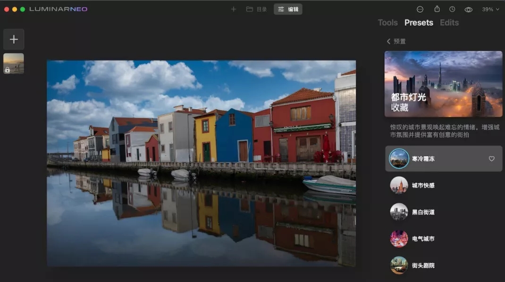Select the 黑白街道 preset thumbnail
Image resolution: width=505 pixels, height=282 pixels.
pyautogui.click(x=399, y=212)
